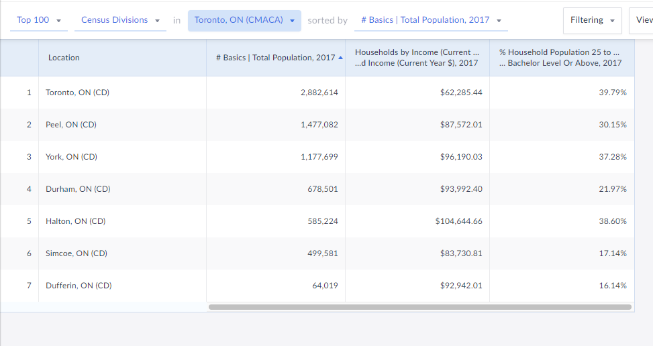
Task: Click Halton's $104,644.66 income cell
Action: pyautogui.click(x=458, y=221)
